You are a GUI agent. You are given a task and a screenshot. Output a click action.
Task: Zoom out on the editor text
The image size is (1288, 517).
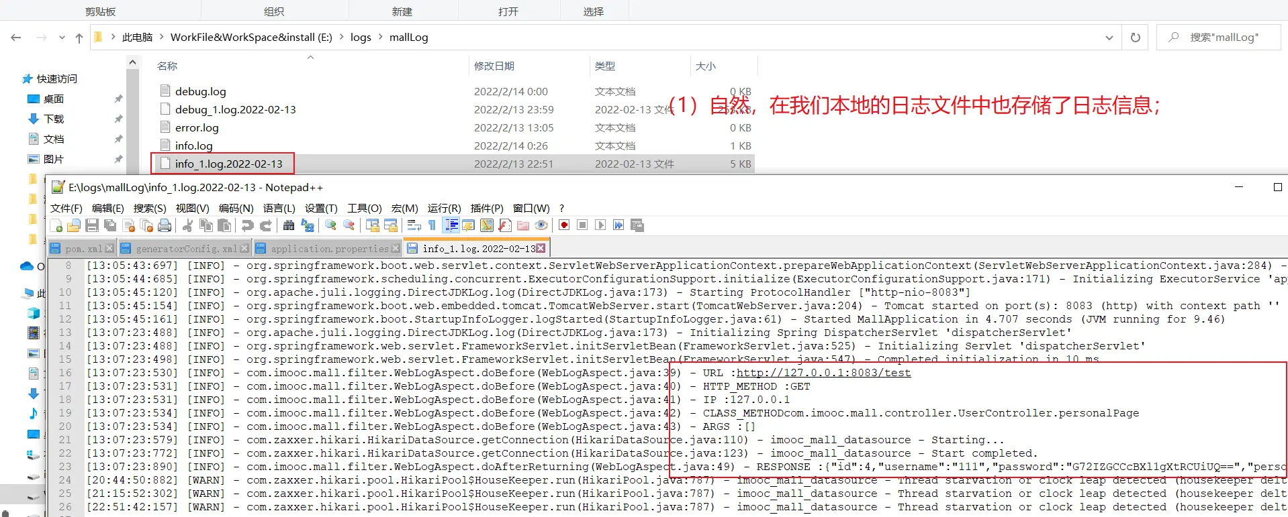(x=349, y=225)
